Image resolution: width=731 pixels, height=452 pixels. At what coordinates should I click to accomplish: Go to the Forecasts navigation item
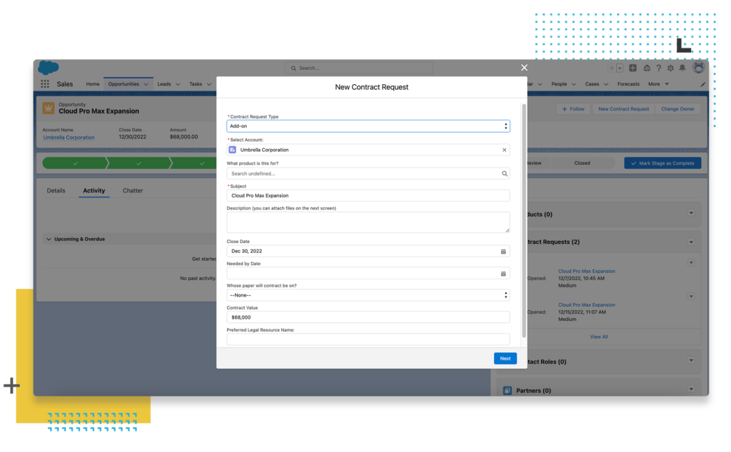coord(628,83)
